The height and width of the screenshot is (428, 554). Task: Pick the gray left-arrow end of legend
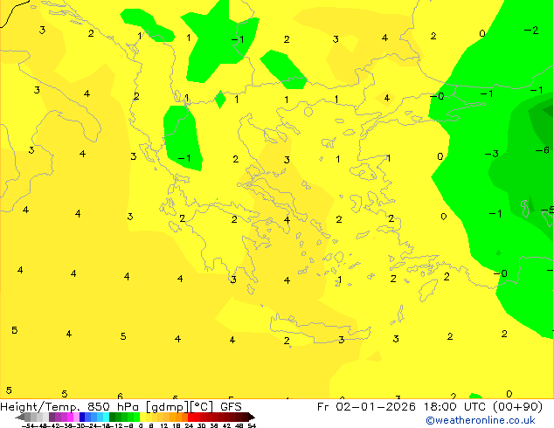point(20,417)
